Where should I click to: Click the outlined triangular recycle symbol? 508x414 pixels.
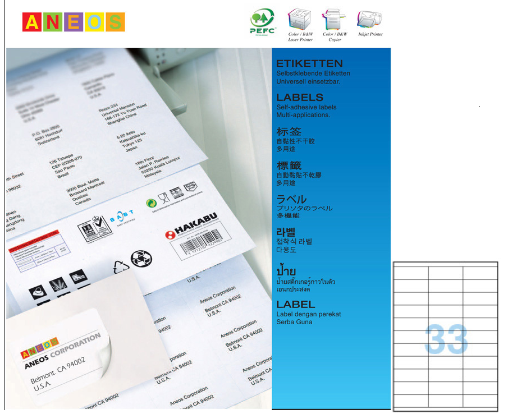click(121, 268)
